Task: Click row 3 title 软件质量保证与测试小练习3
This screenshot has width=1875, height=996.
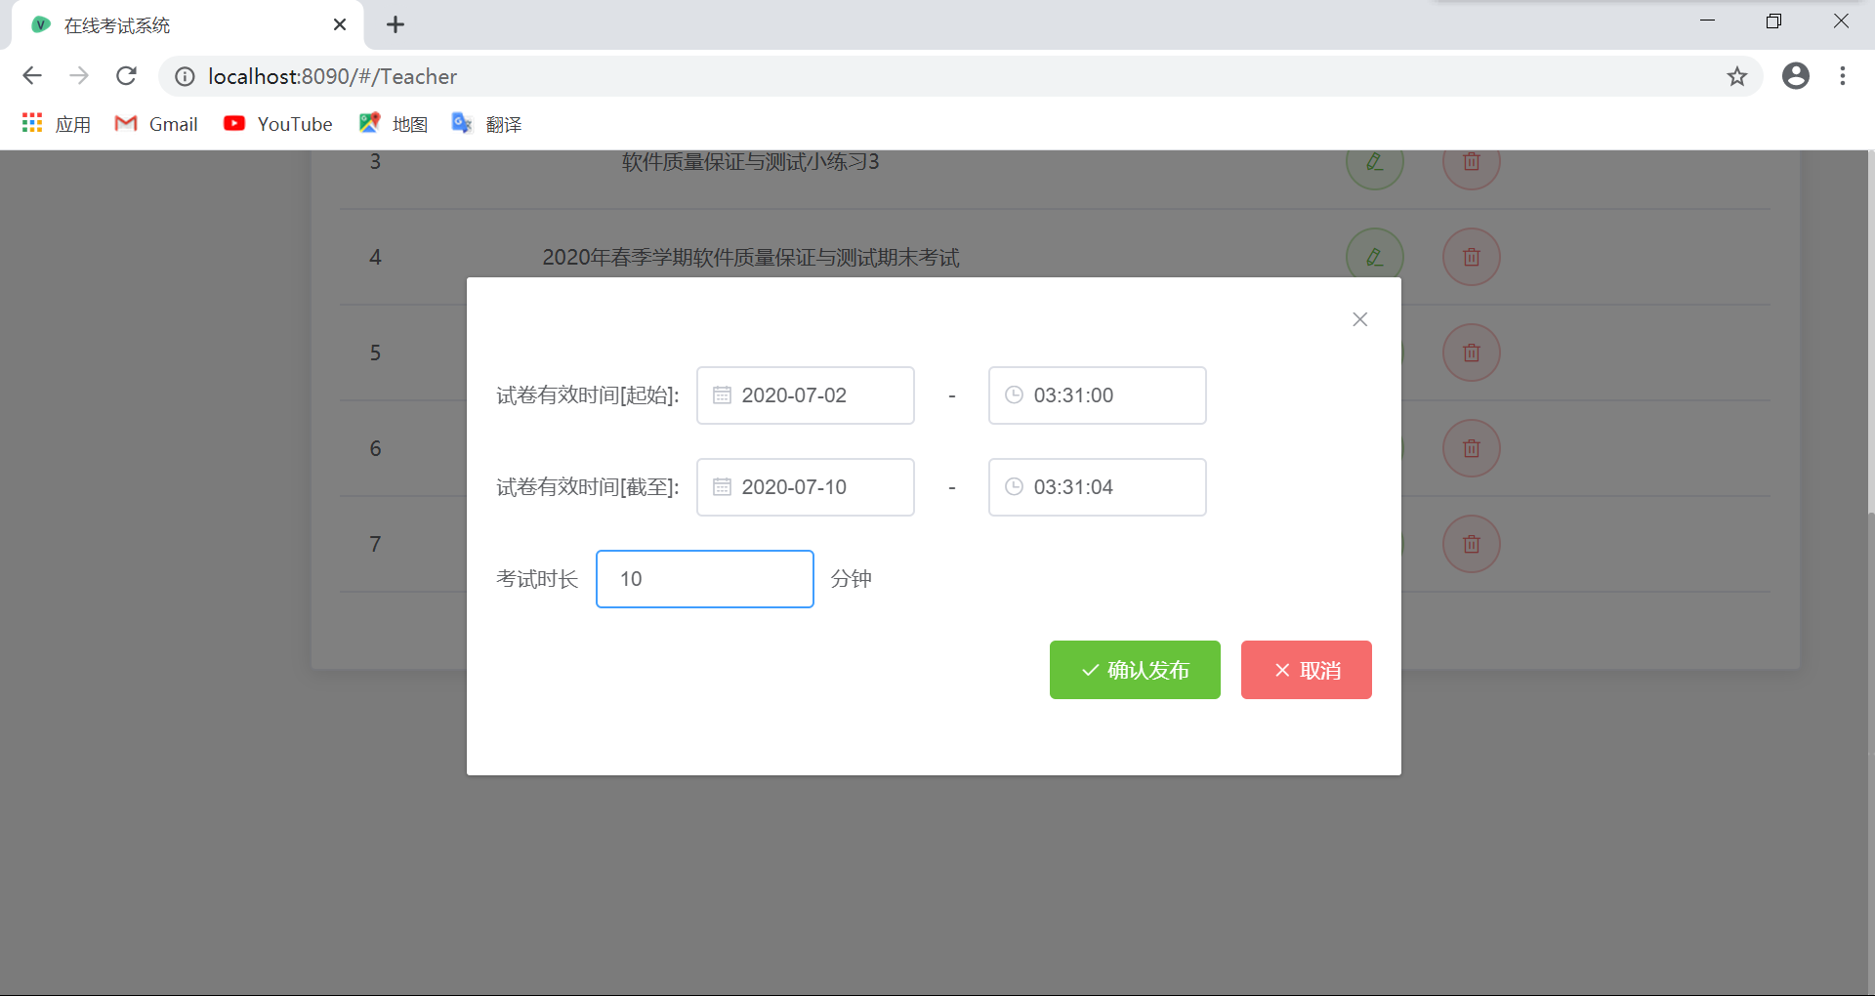Action: 751,162
